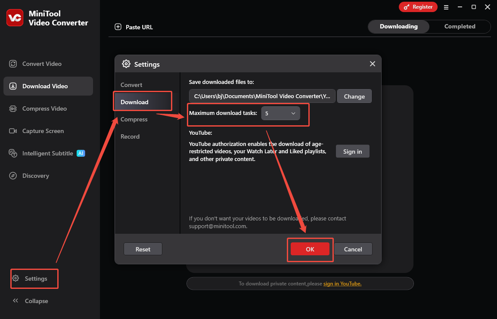Click the Collapse sidebar label
Image resolution: width=497 pixels, height=319 pixels.
point(37,301)
